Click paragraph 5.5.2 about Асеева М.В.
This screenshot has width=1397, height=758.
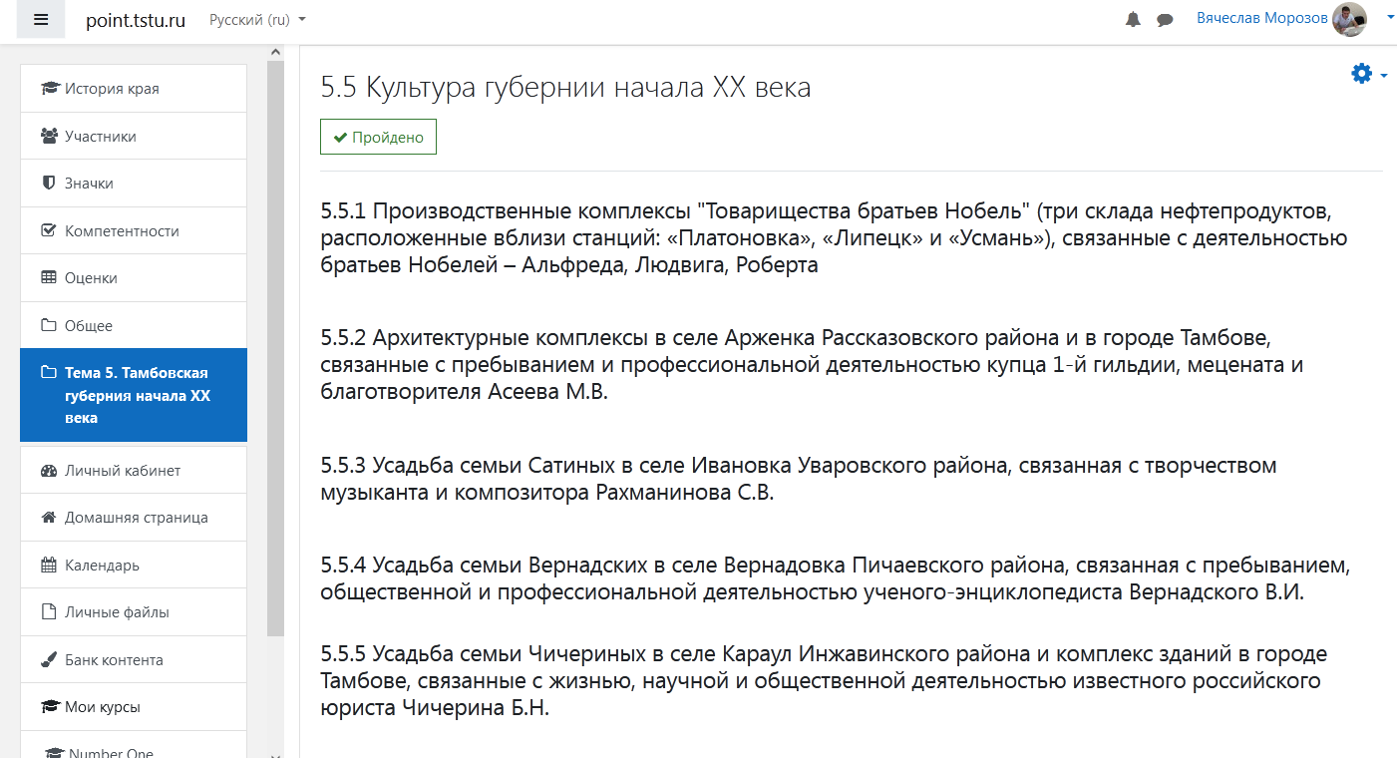point(812,364)
